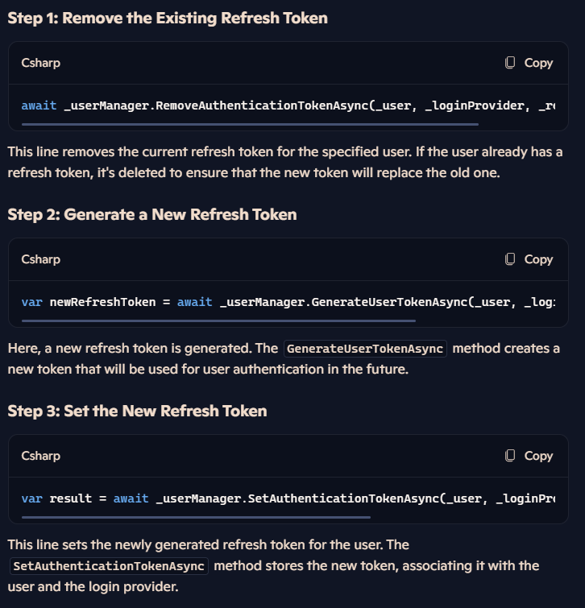Click the inline GenerateUserTokenAsync code chip in the paragraph
The width and height of the screenshot is (585, 608).
pos(365,349)
